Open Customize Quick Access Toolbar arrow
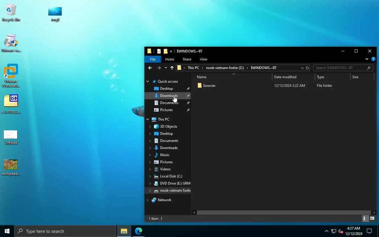 pos(171,52)
